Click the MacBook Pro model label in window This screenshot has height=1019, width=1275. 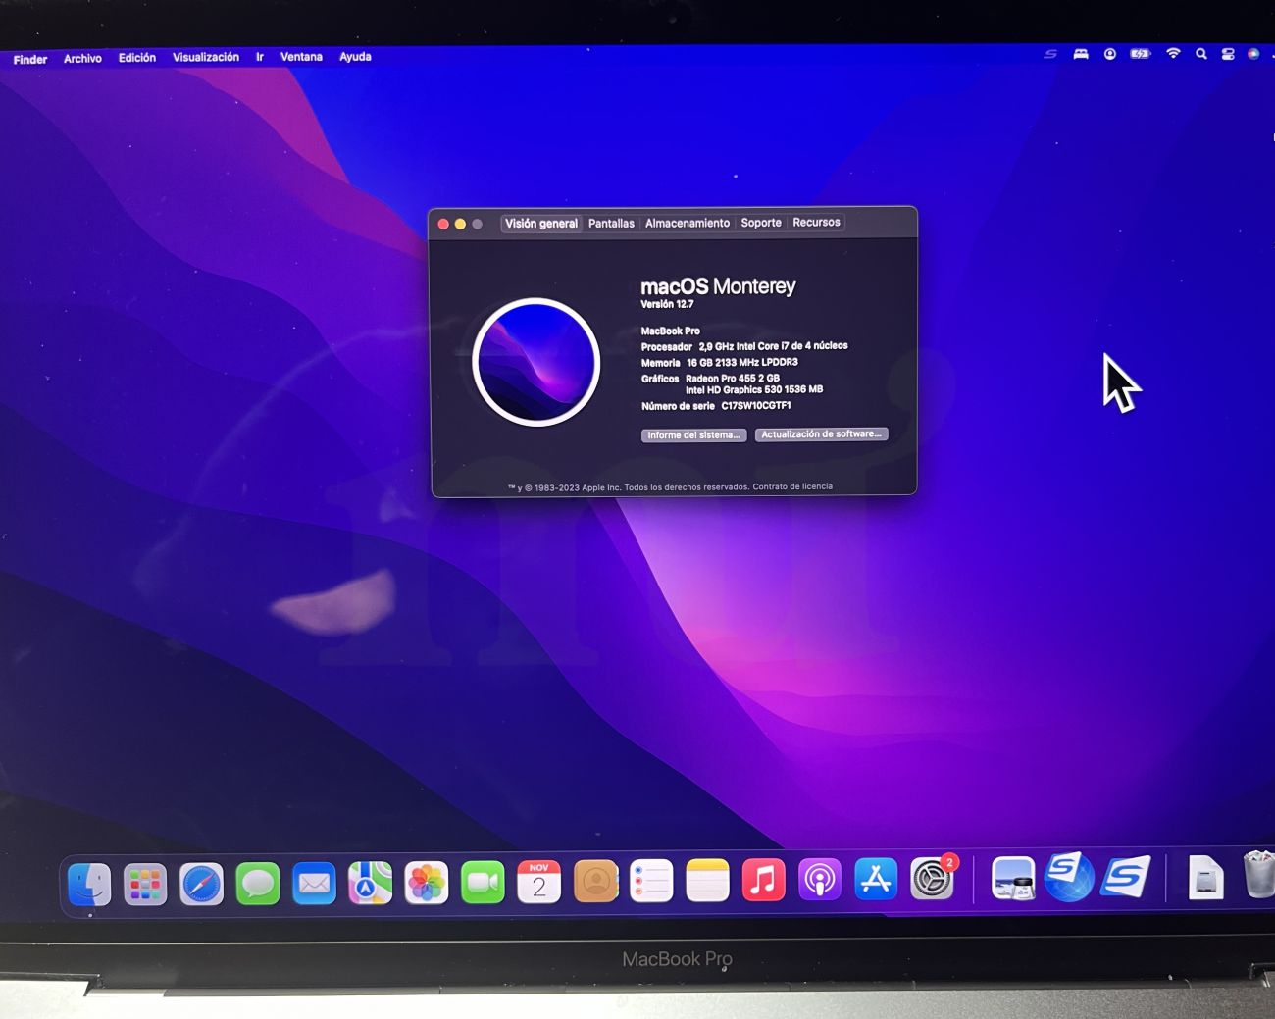click(671, 331)
